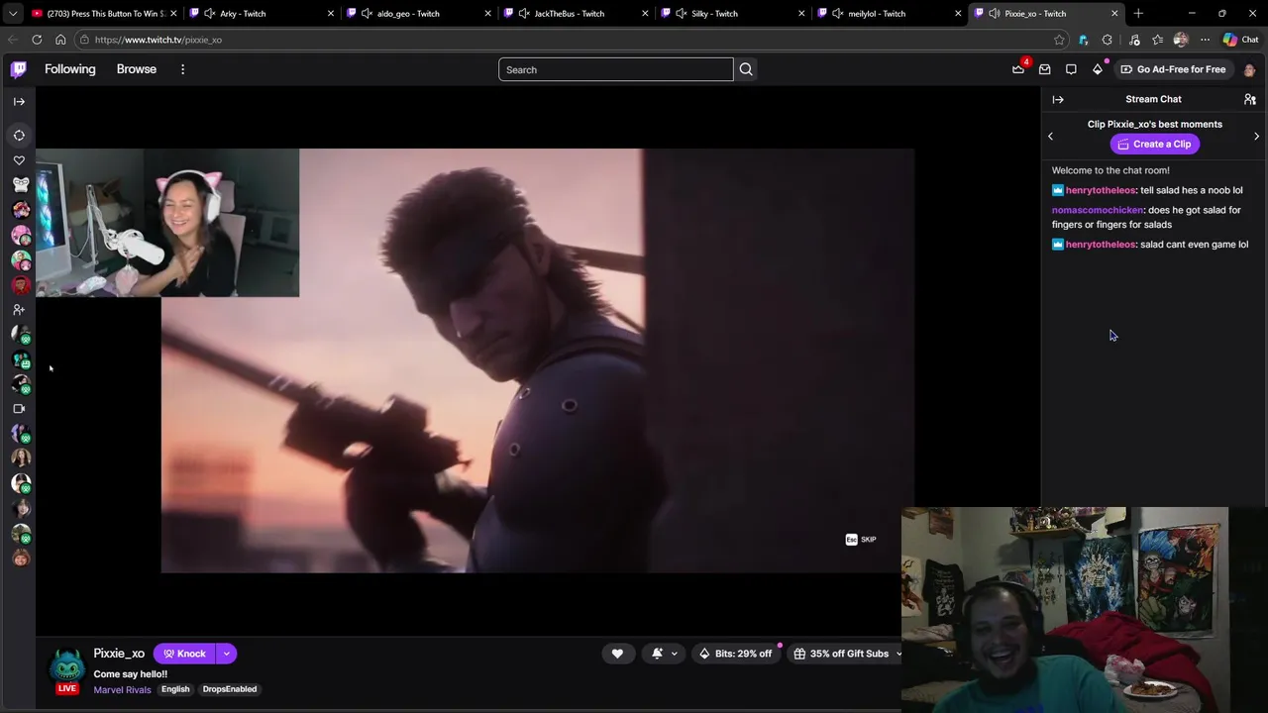Screen dimensions: 1268x713
Task: Open a new browser tab
Action: (1138, 14)
